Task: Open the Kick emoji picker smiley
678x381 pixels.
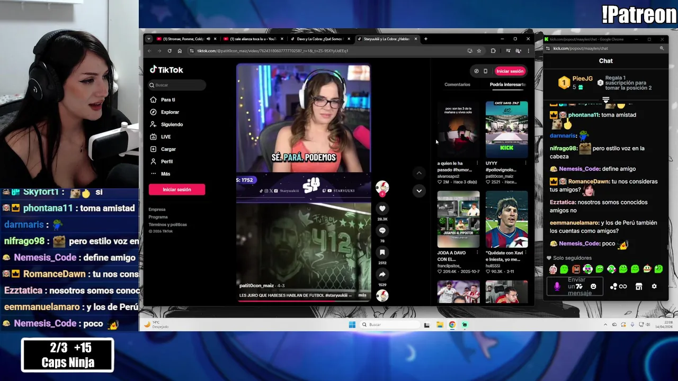Action: pos(593,286)
